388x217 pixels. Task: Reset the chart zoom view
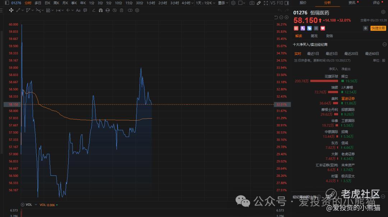pos(276,17)
